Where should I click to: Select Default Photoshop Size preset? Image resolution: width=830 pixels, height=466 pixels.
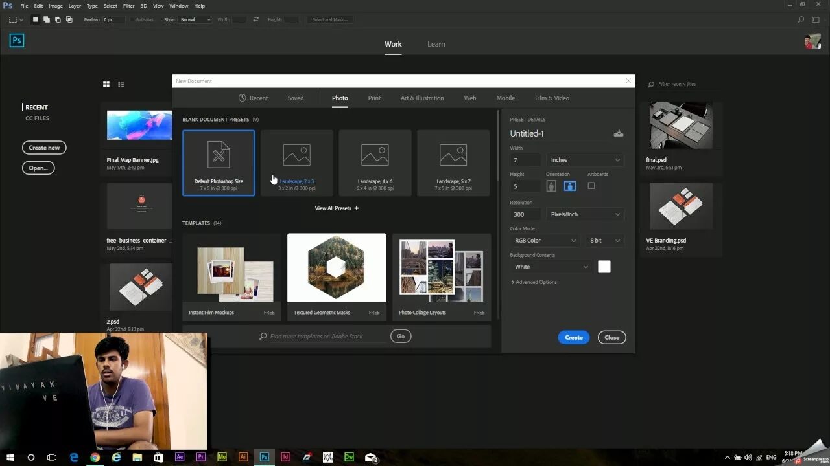pyautogui.click(x=219, y=163)
